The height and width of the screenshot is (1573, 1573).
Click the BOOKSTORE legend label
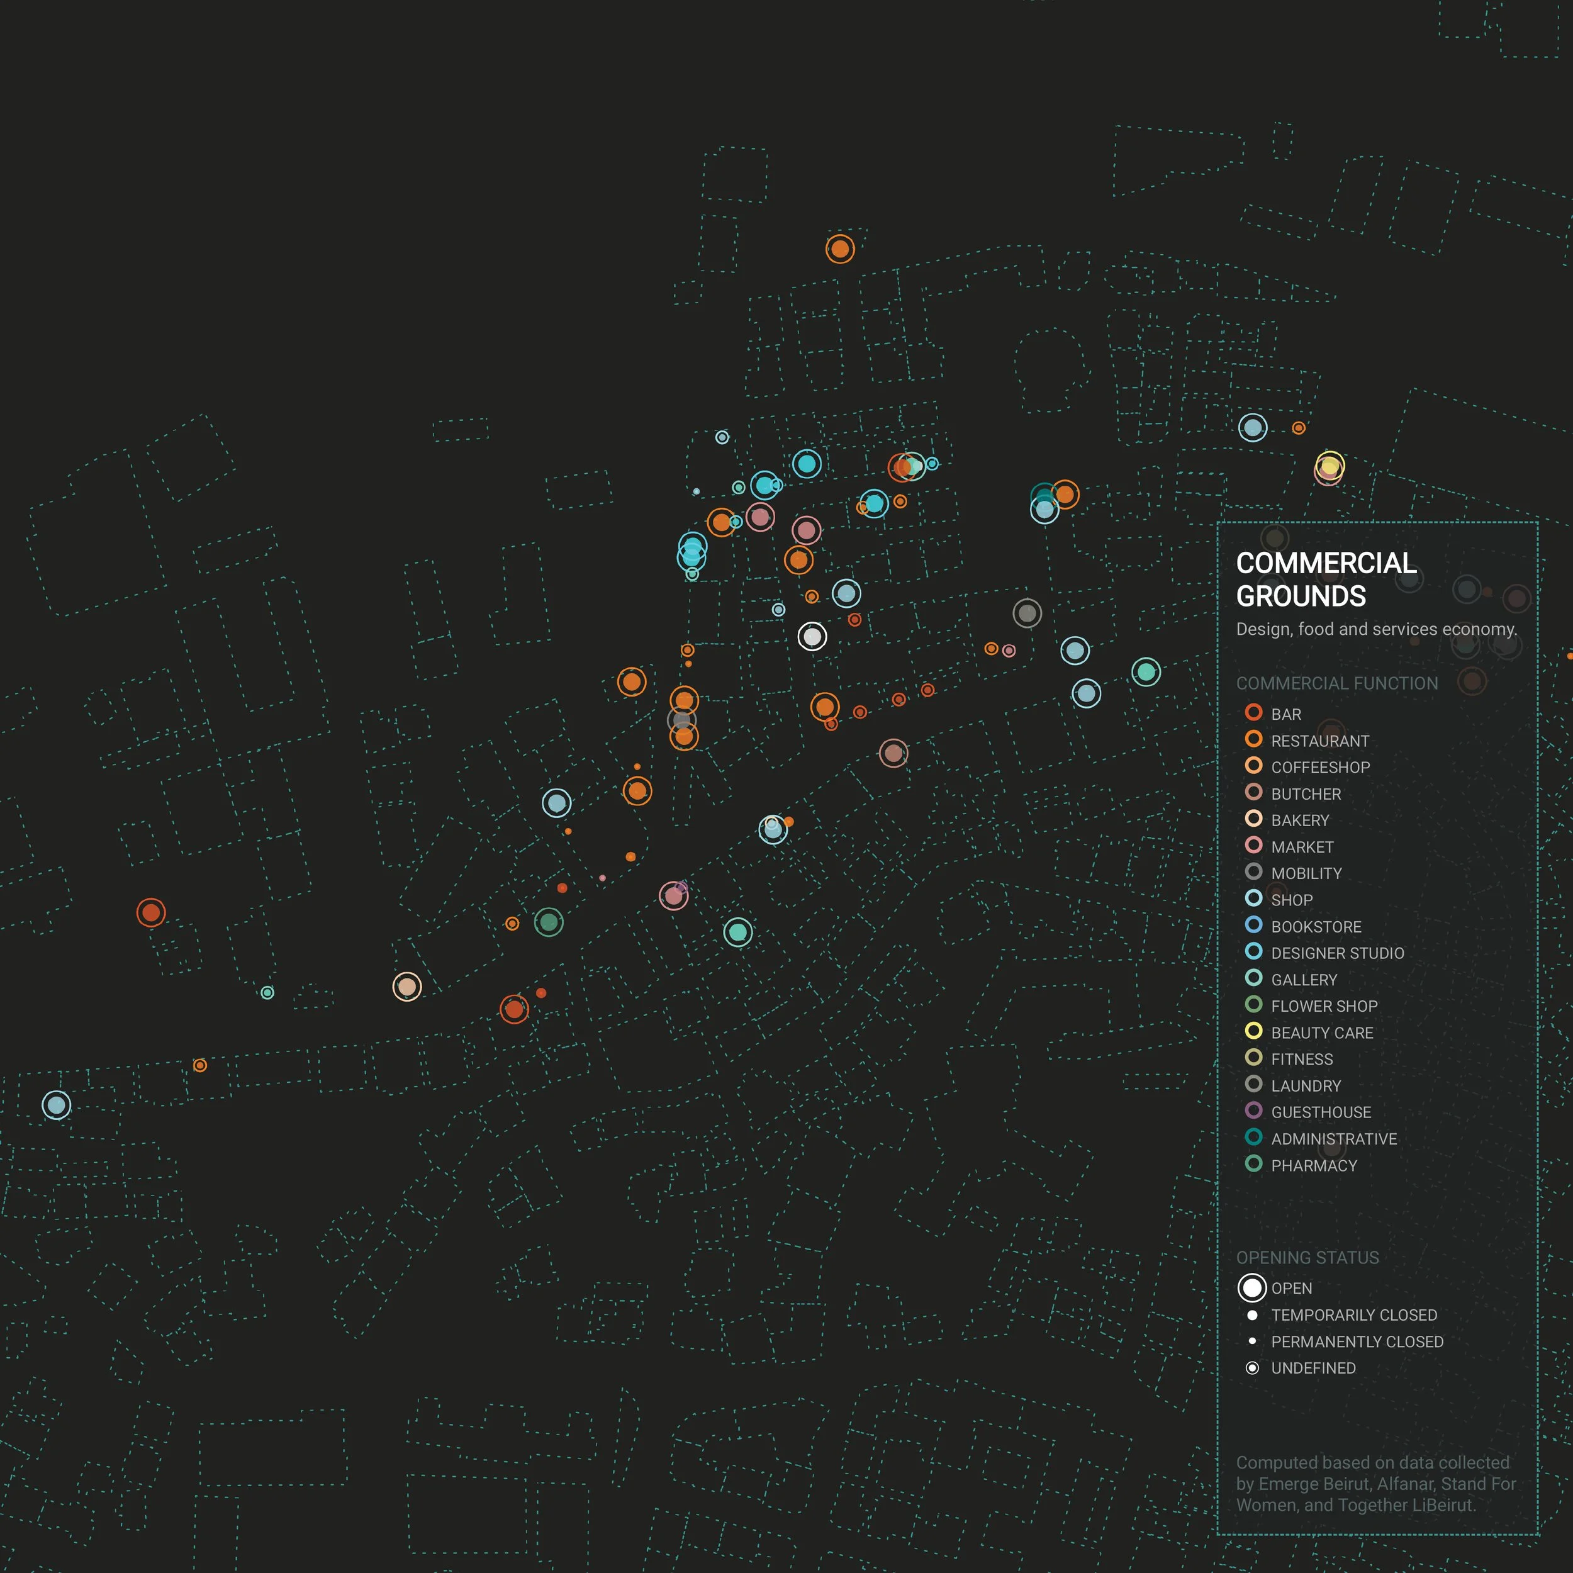(x=1316, y=927)
